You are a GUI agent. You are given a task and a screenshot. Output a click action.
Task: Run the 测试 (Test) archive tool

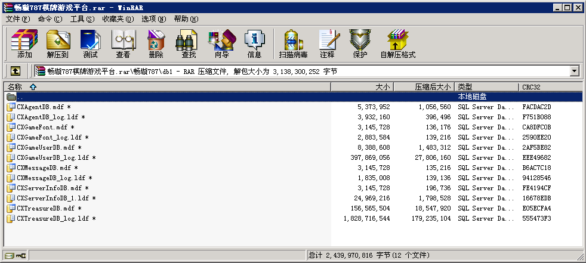coord(90,44)
